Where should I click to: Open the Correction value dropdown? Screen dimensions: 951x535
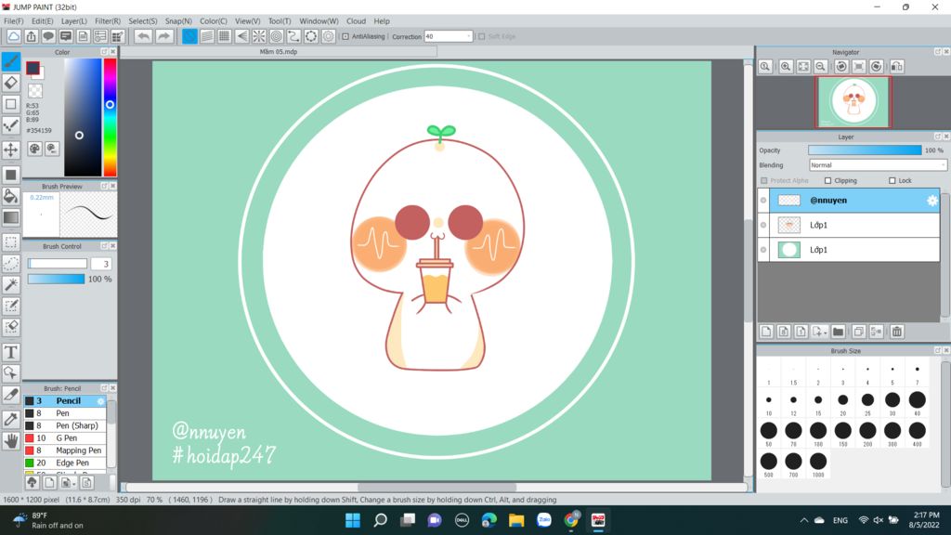pos(449,36)
